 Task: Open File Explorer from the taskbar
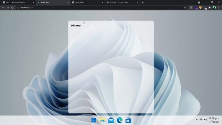tap(102, 120)
